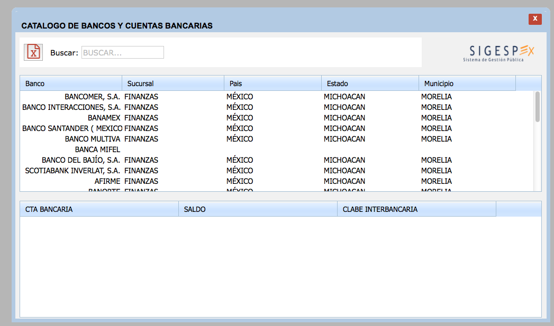Viewport: 554px width, 326px height.
Task: Click MORELIA in the AFIRME row
Action: (437, 181)
